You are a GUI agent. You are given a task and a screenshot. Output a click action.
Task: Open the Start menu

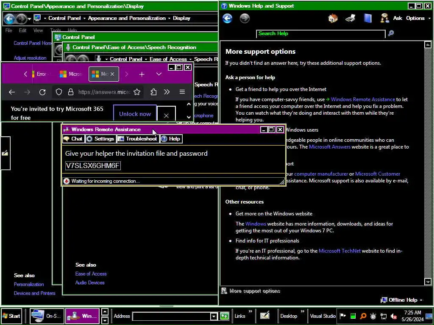click(11, 316)
